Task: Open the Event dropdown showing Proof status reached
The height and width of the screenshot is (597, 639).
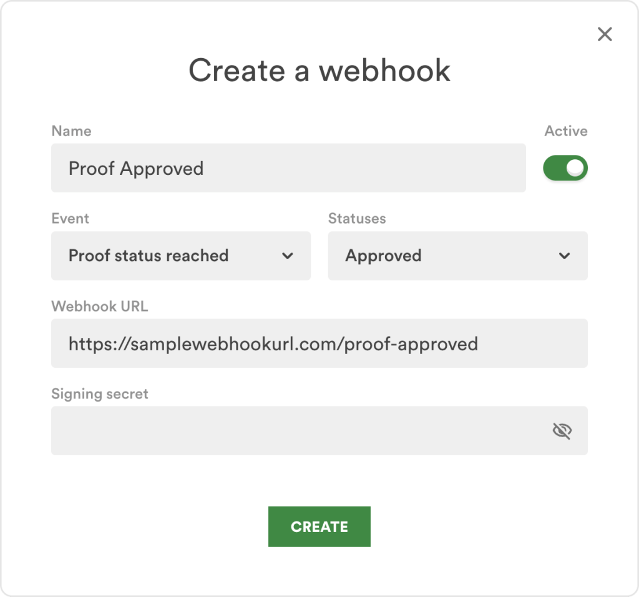Action: (x=180, y=256)
